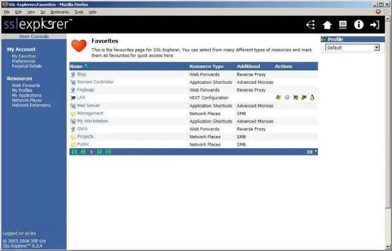
Task: Click the SSL-Explorer logo
Action: [x=38, y=24]
